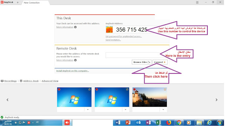
Task: Click red status dot on lighthouse session
Action: 134,90
